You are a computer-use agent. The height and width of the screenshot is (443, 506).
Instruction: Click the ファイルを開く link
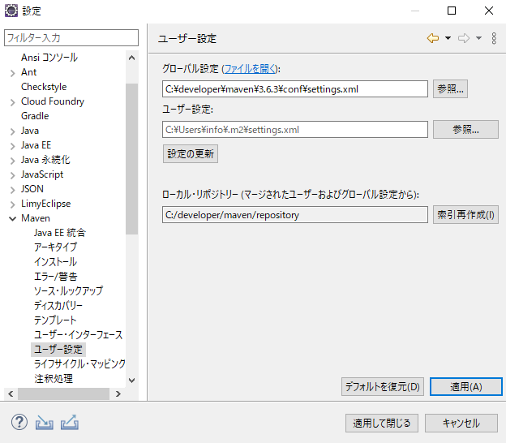pos(251,69)
